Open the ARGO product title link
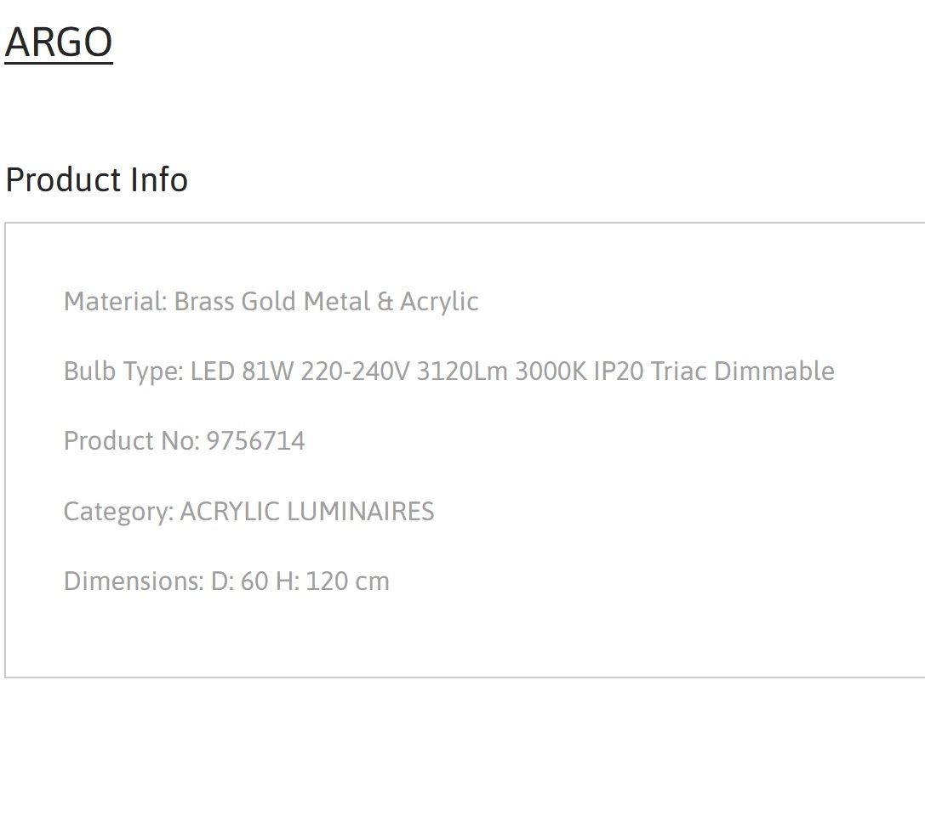Screen dimensions: 925x839 [59, 43]
